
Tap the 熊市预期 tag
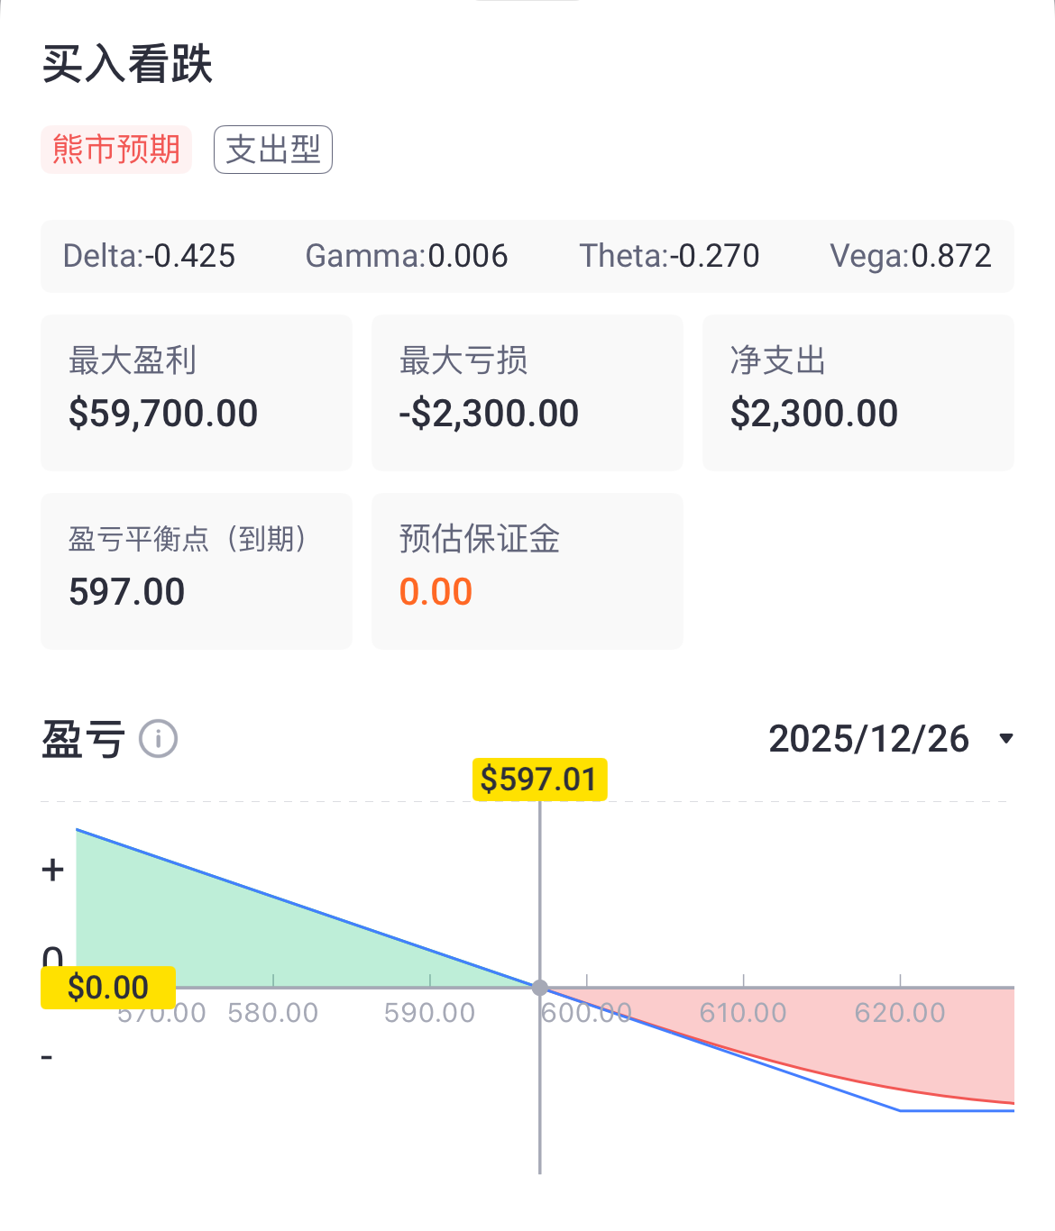(116, 150)
